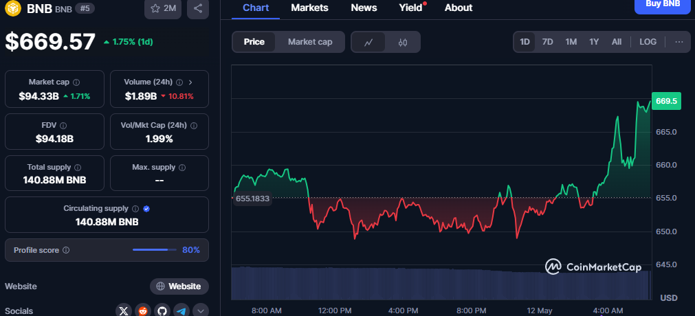Set chart range to 1D
The height and width of the screenshot is (316, 695).
coord(525,42)
